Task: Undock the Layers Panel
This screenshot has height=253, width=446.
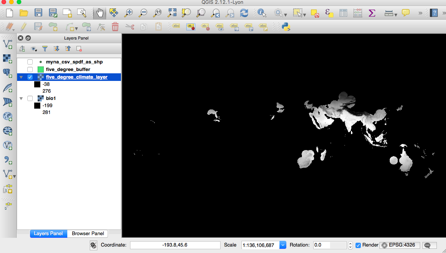Action: click(x=28, y=38)
